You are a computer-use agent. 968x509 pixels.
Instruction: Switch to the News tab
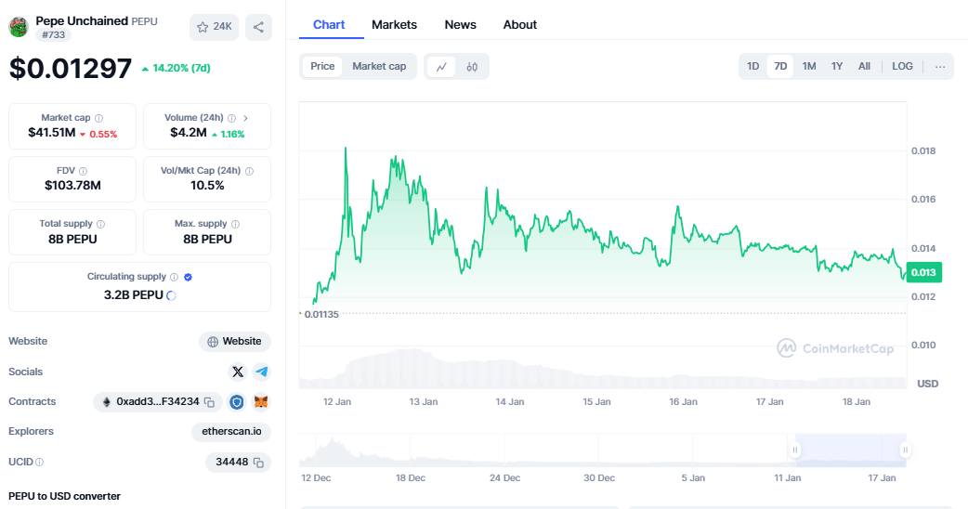[x=461, y=25]
